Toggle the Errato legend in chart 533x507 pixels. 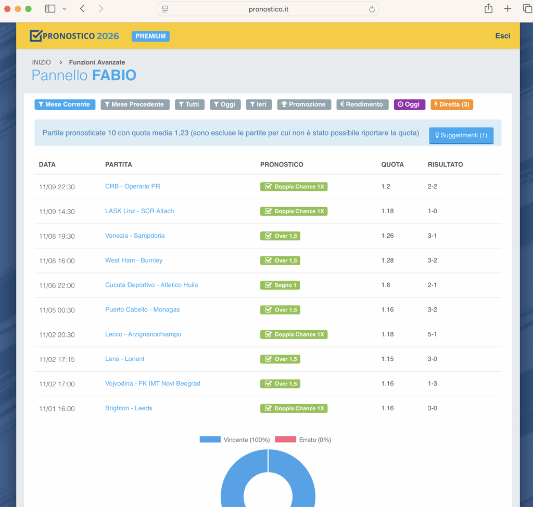click(303, 440)
